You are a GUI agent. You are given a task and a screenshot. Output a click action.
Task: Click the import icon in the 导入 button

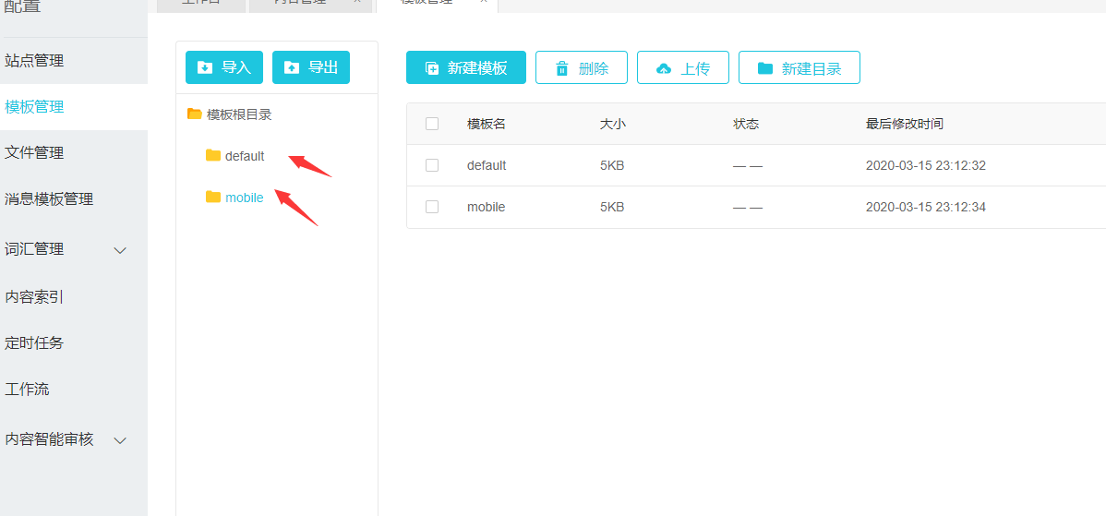tap(205, 67)
